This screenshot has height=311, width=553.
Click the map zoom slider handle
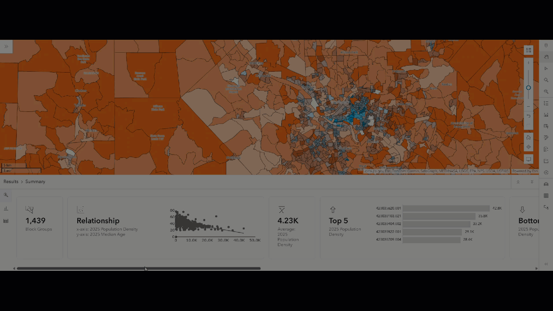pyautogui.click(x=528, y=88)
